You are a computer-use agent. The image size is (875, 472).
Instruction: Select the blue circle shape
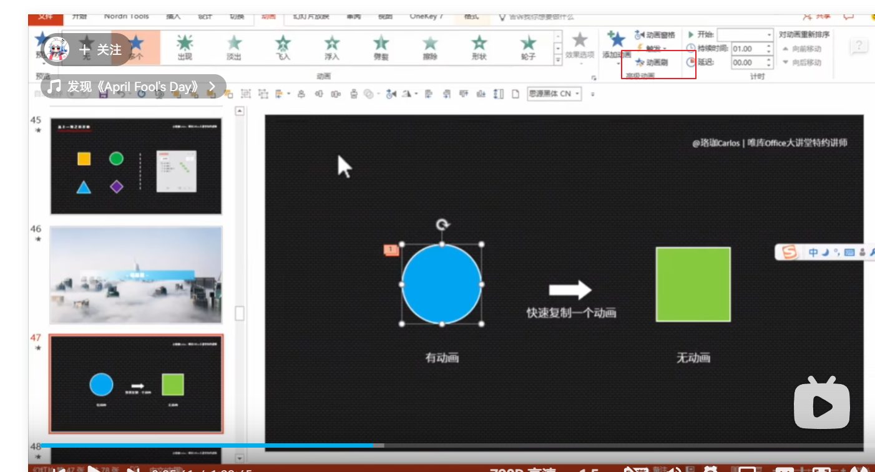click(x=442, y=284)
